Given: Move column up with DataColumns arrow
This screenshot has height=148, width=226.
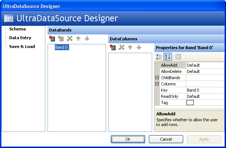Looking at the screenshot, I should 130,47.
